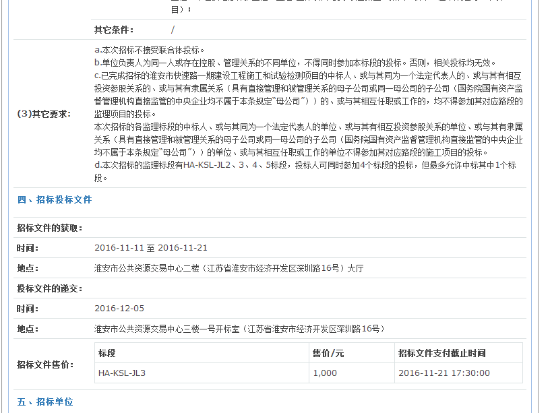Click the 五、招标单位 section heading
Image resolution: width=550 pixels, height=413 pixels.
44,402
